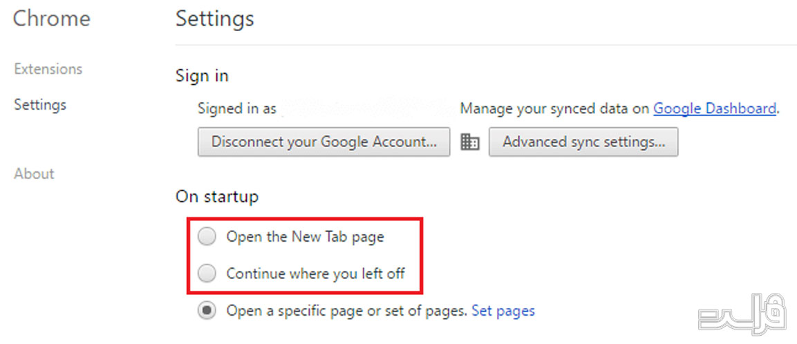Go to Settings in the sidebar

click(40, 105)
